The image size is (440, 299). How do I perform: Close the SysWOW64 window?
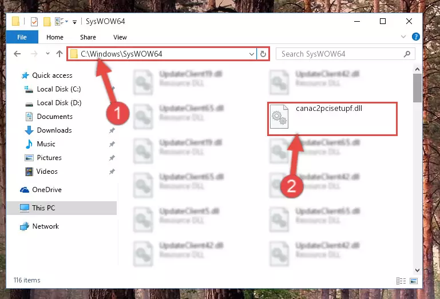point(409,21)
